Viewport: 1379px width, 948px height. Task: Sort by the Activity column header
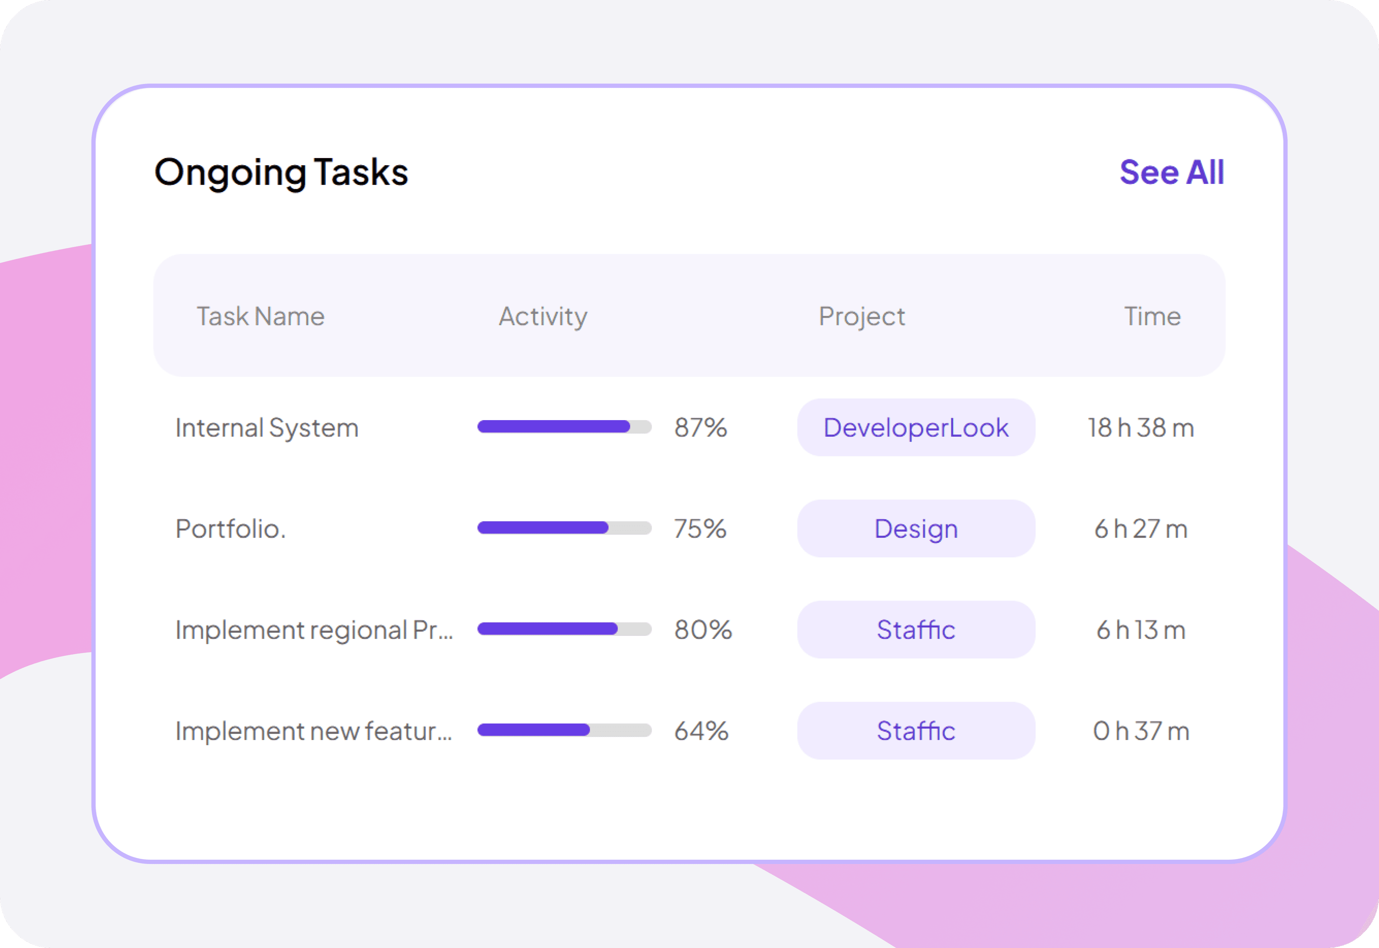543,316
